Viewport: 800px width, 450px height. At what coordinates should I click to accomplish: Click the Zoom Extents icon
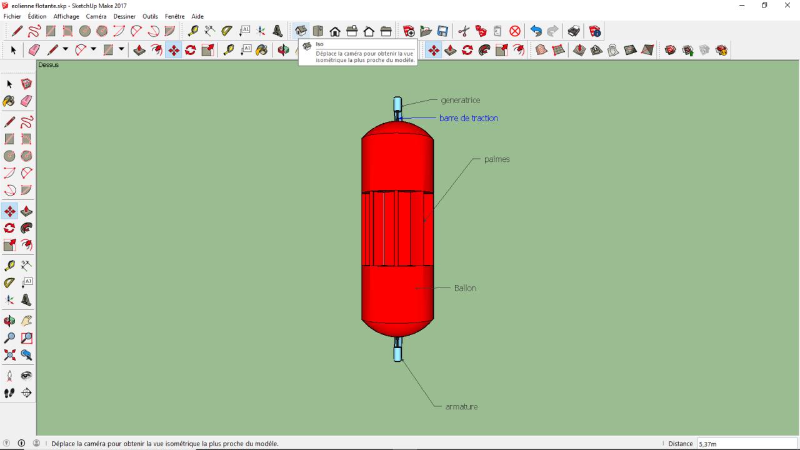pos(9,355)
